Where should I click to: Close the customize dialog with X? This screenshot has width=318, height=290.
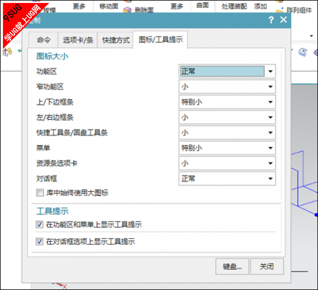283,20
